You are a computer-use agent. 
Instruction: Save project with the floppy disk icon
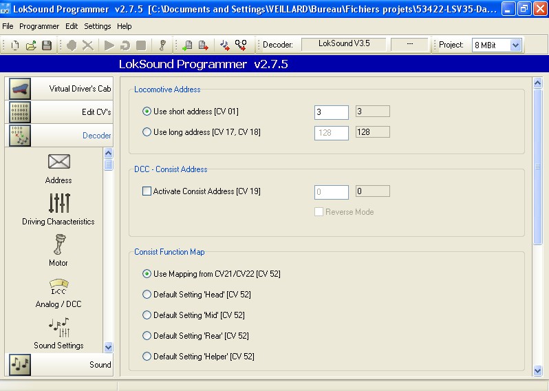click(x=47, y=45)
